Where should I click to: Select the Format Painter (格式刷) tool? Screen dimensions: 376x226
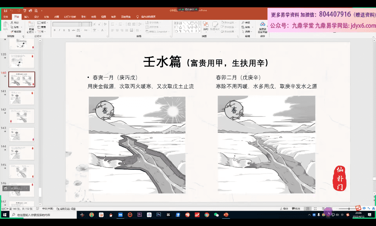16,31
